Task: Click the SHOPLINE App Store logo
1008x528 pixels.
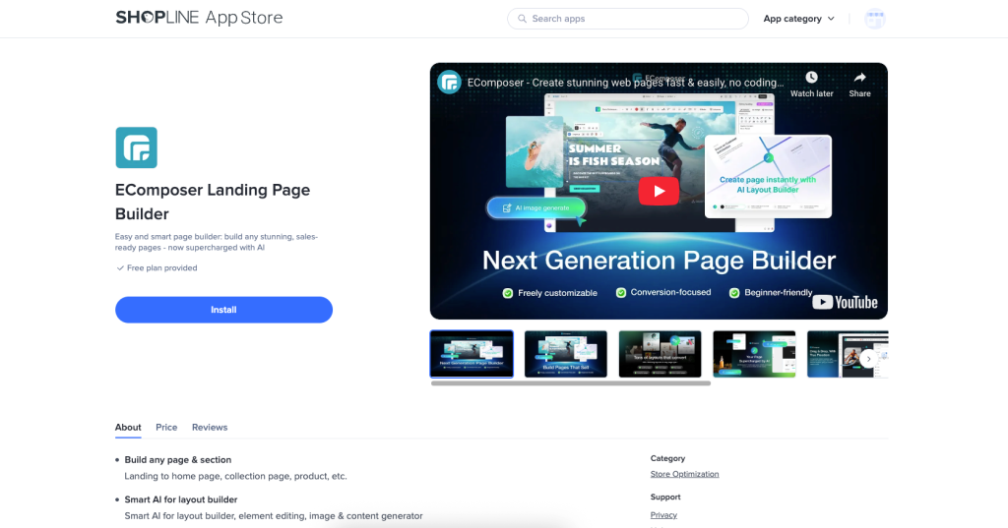Action: click(199, 18)
